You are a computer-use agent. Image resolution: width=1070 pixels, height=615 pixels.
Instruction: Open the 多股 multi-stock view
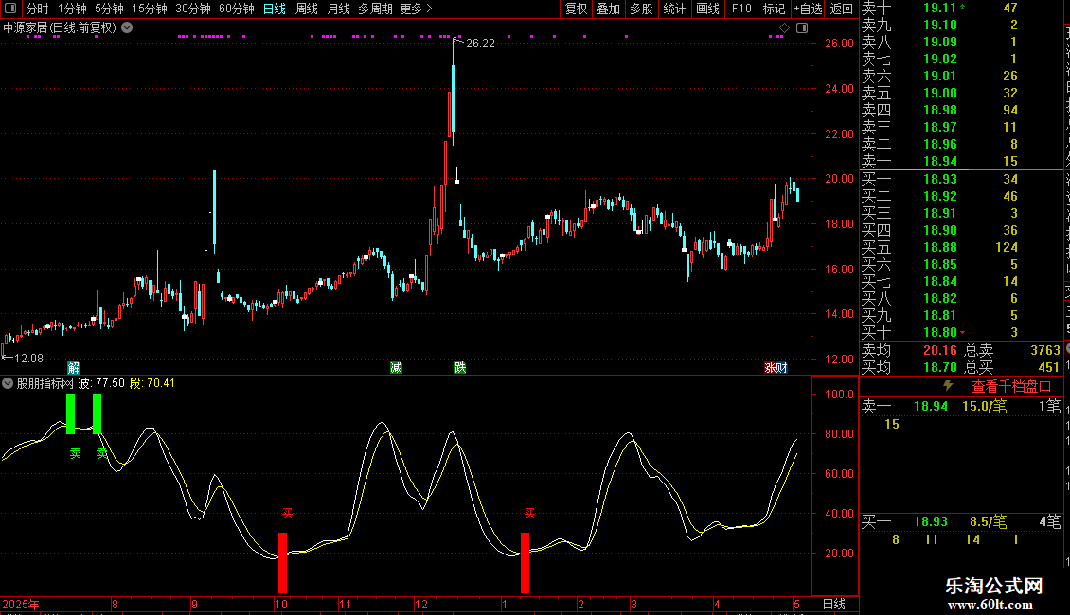[x=641, y=9]
